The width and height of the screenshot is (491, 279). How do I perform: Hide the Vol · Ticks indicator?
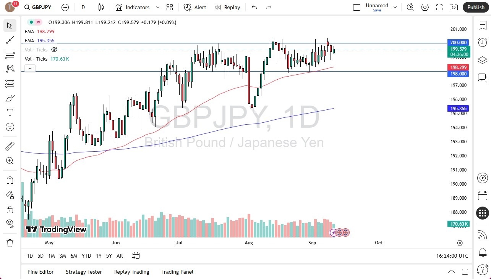(x=54, y=50)
